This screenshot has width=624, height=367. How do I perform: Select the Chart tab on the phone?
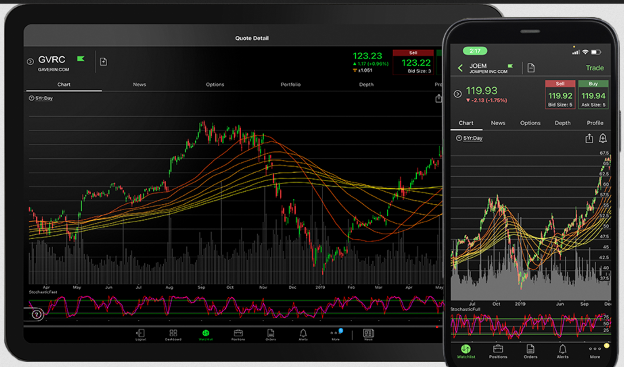tap(466, 123)
